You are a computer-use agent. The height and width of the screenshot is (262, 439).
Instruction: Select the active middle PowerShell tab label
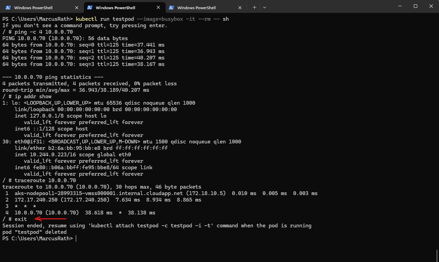[116, 8]
